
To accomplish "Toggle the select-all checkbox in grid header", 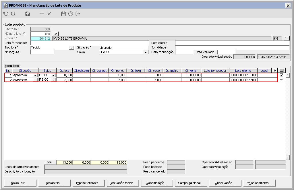I will coord(281,71).
